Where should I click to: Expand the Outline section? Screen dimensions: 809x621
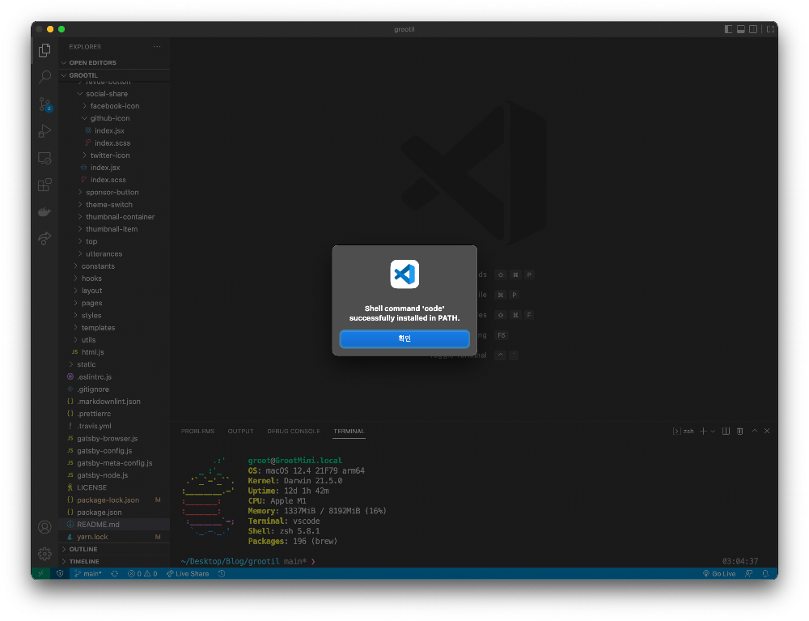[114, 549]
